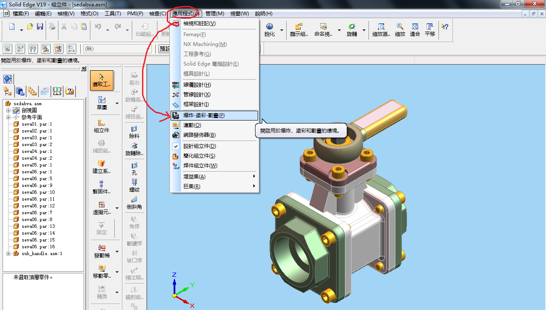Click the What's This help pointer icon

(445, 27)
